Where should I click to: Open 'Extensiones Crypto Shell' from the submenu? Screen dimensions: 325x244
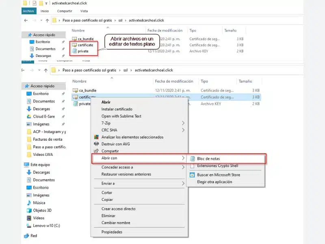click(219, 166)
